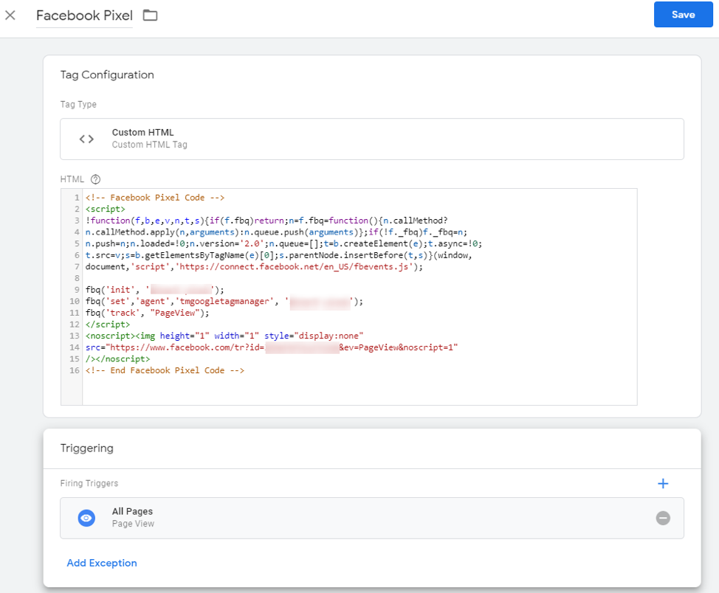Click the fbq set agent code line
Image resolution: width=719 pixels, height=593 pixels.
(224, 301)
